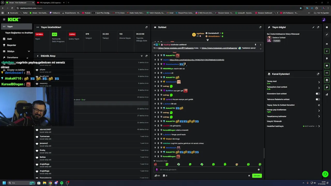Open the Instagram link in pinned message
This screenshot has width=331, height=186.
pyautogui.click(x=219, y=48)
